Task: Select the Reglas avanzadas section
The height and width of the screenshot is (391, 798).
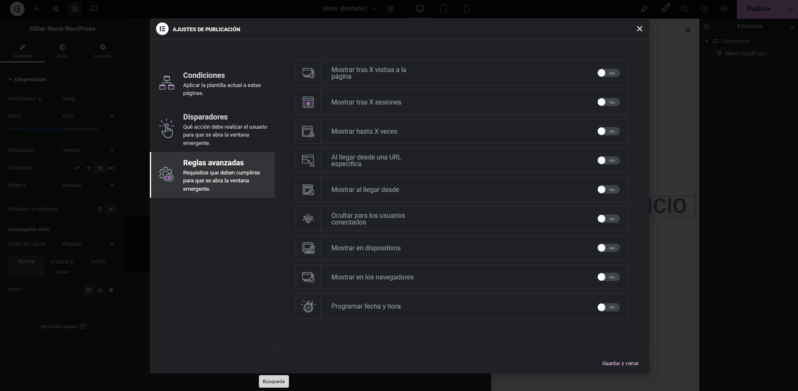Action: click(212, 175)
